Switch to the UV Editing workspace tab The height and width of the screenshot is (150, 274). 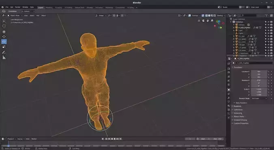[68, 8]
